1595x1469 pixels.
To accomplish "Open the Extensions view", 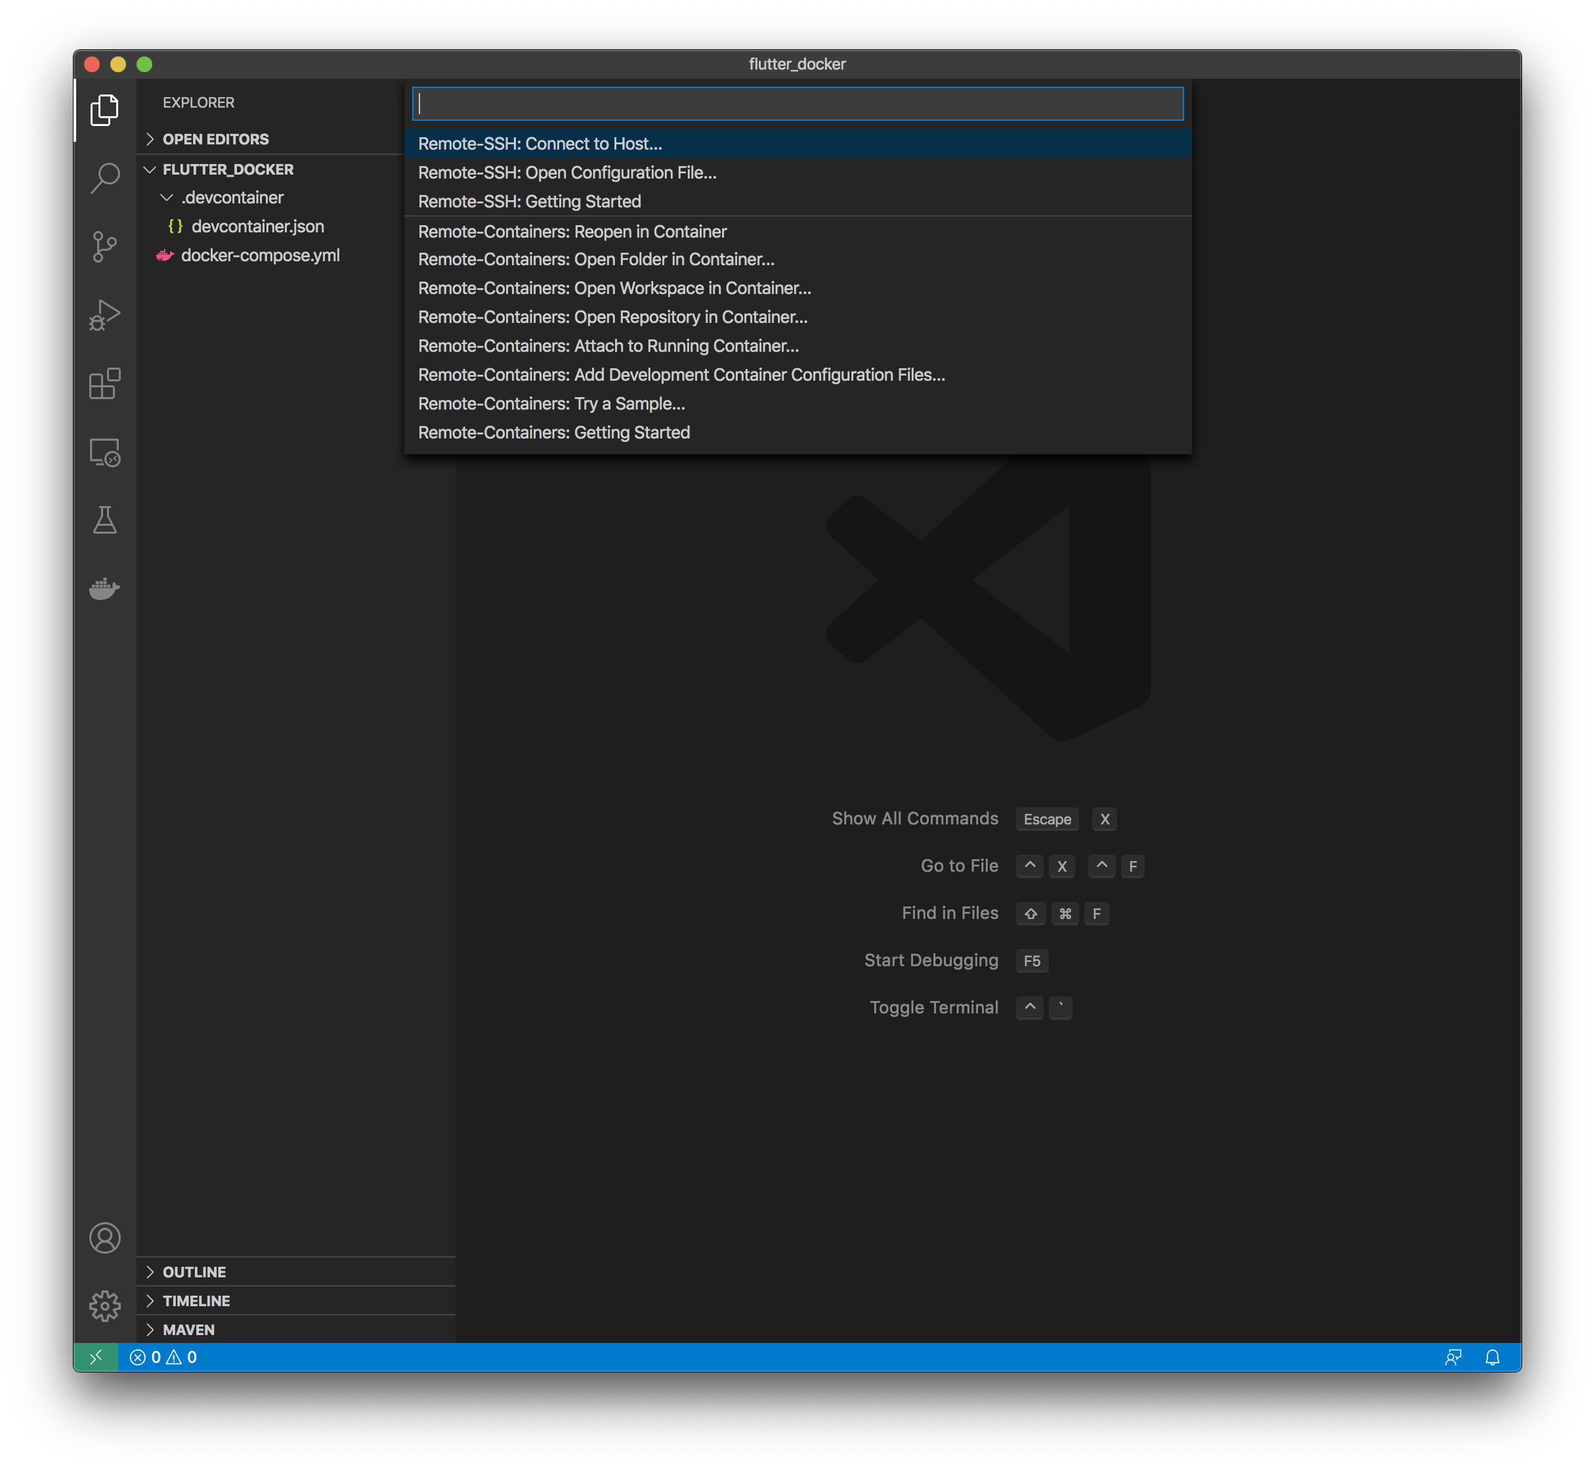I will click(104, 385).
